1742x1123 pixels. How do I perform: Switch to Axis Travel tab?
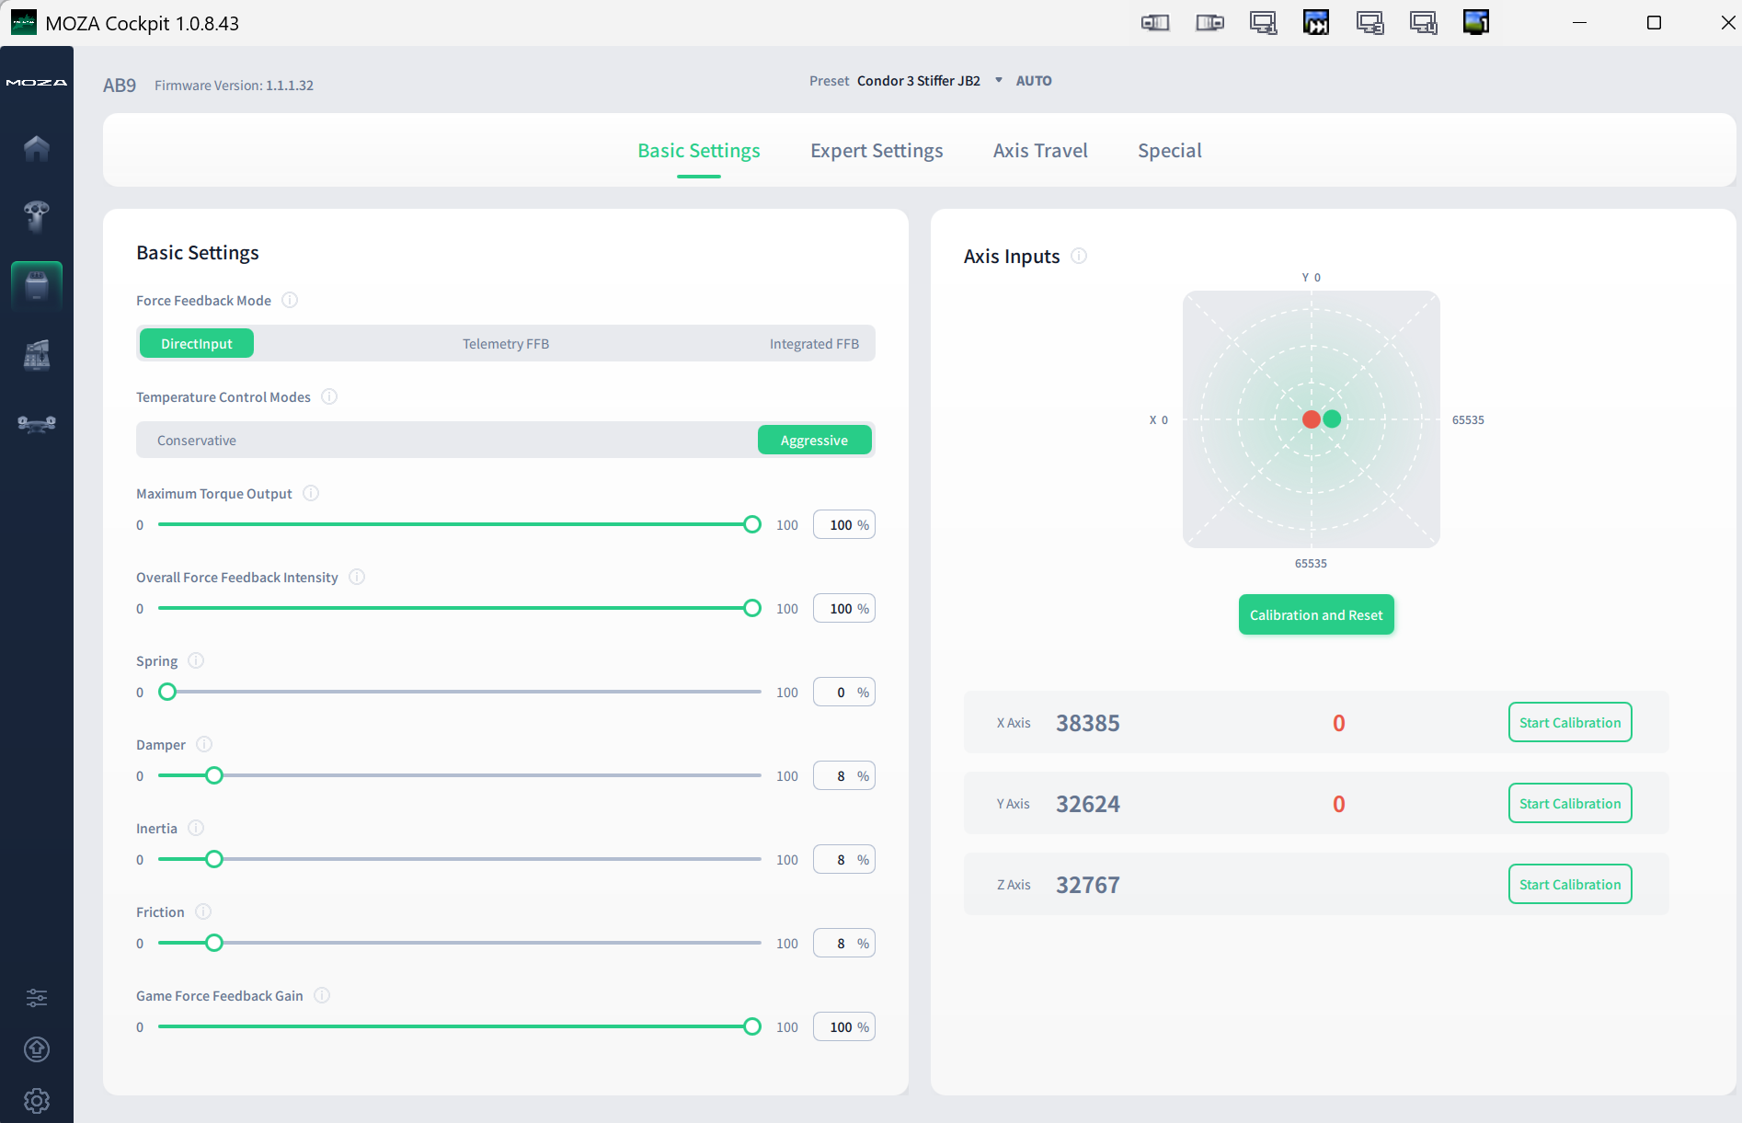point(1040,151)
